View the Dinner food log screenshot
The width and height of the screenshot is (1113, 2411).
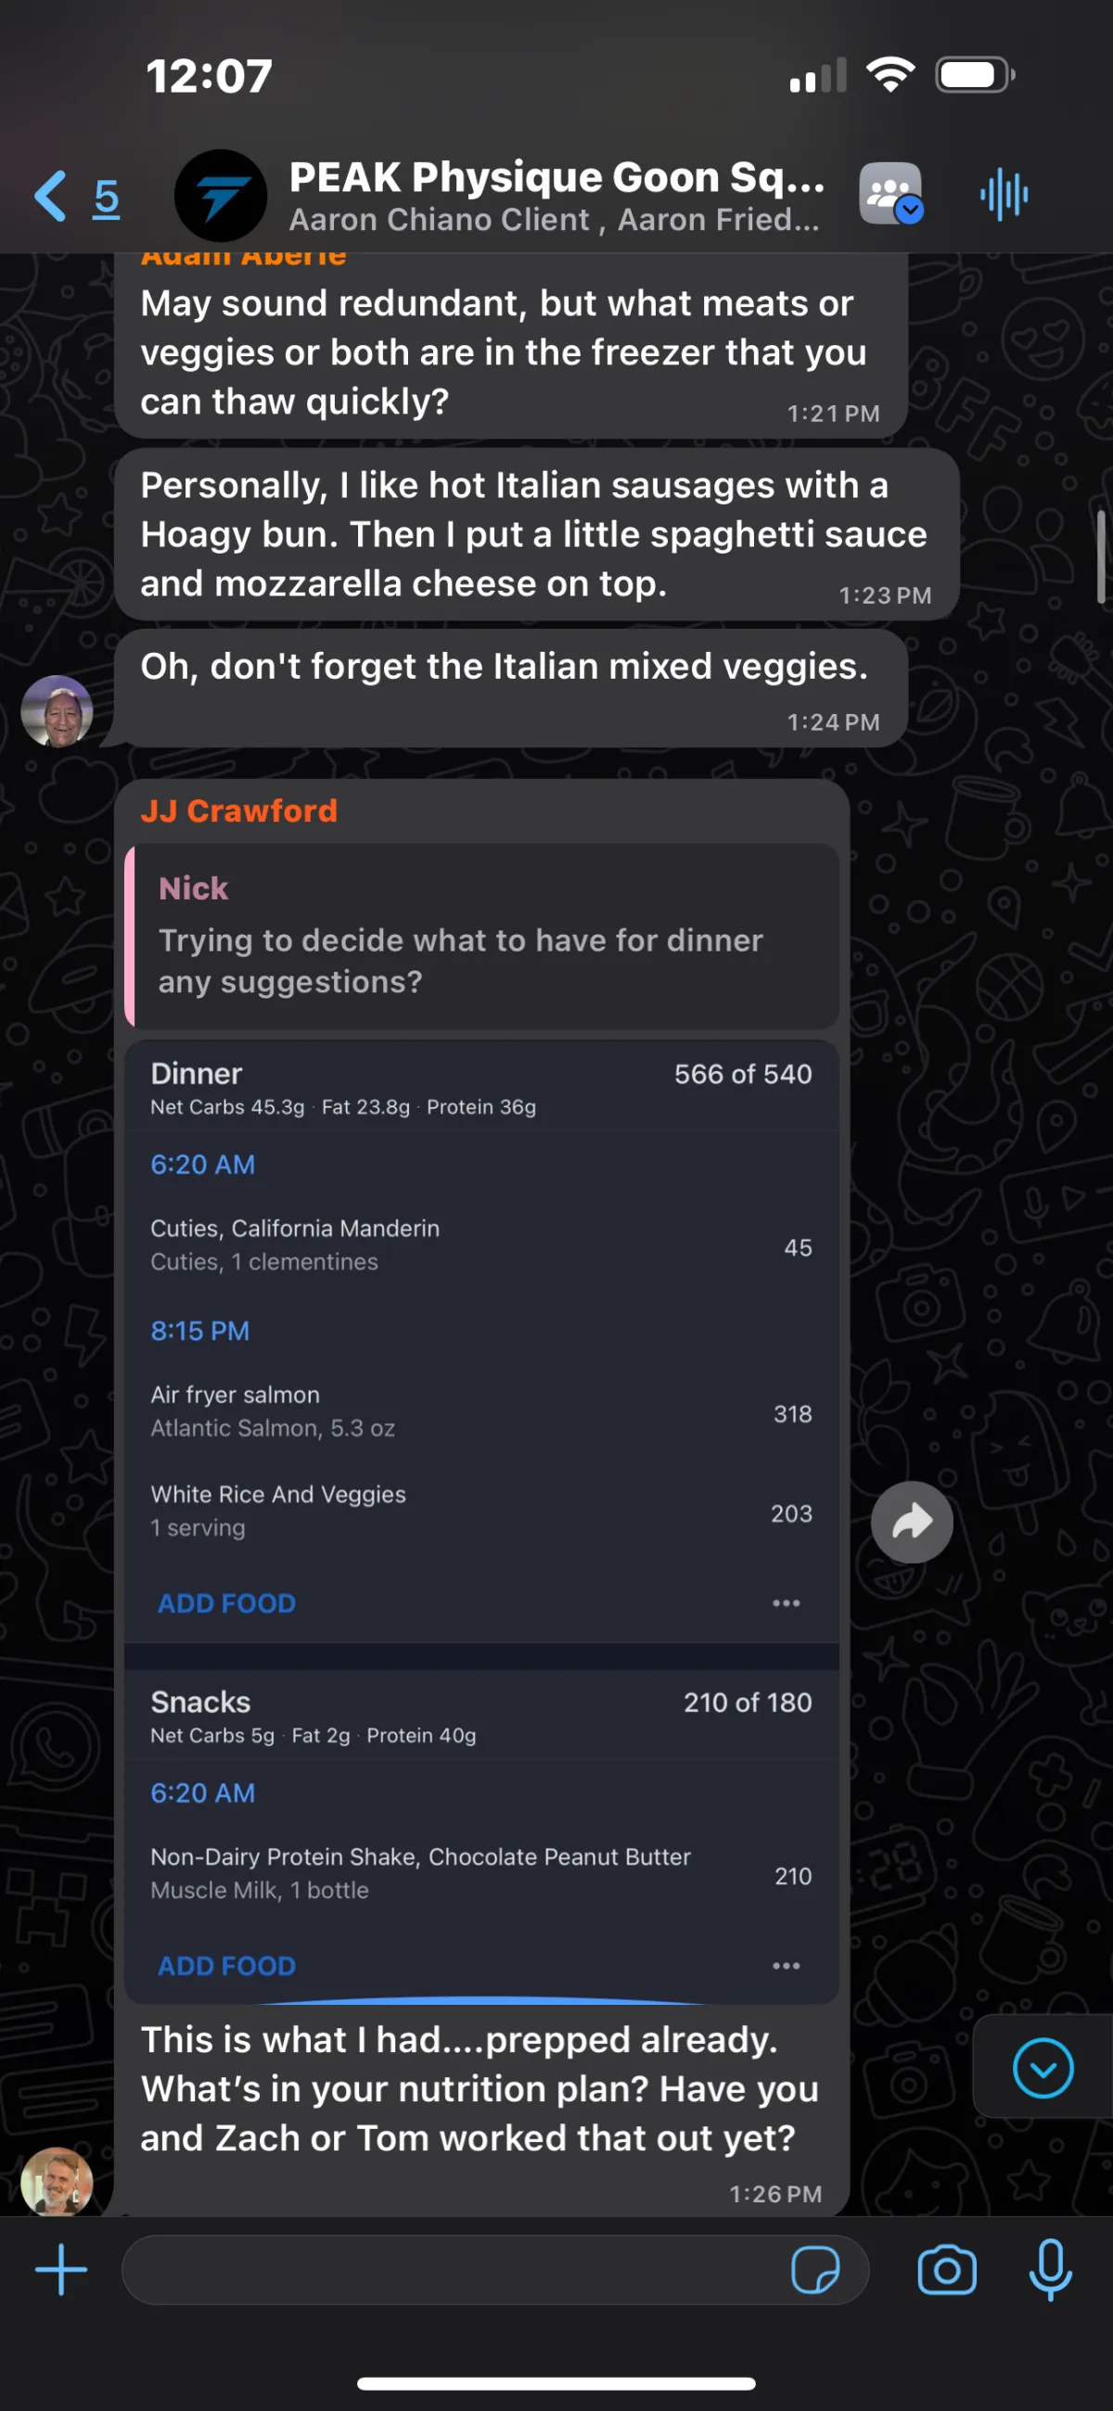coord(481,1522)
